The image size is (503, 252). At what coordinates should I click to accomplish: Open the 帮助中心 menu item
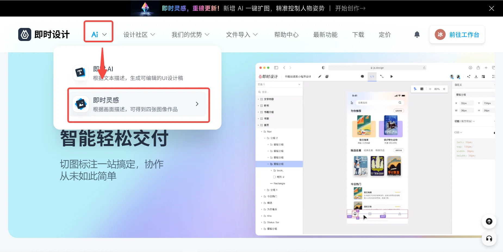(286, 34)
